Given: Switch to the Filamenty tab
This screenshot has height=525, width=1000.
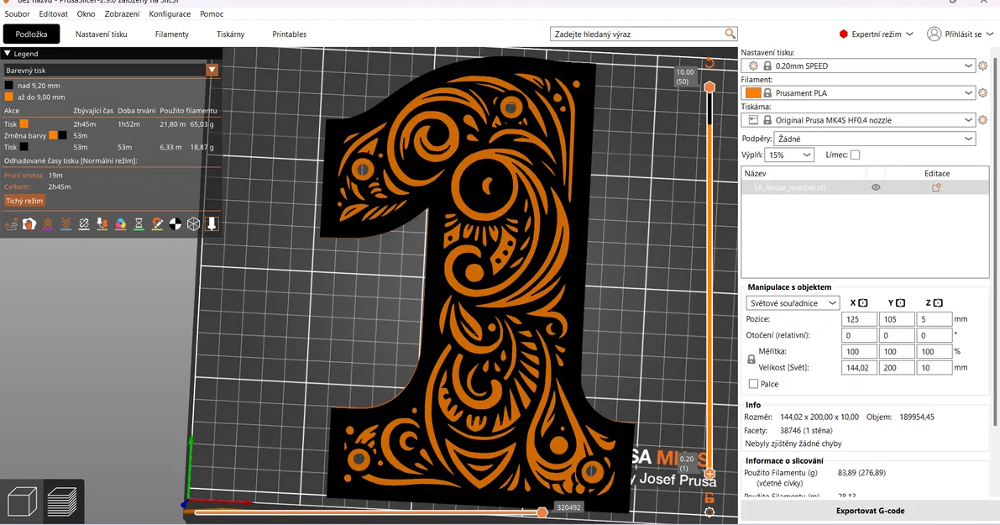Looking at the screenshot, I should [171, 34].
